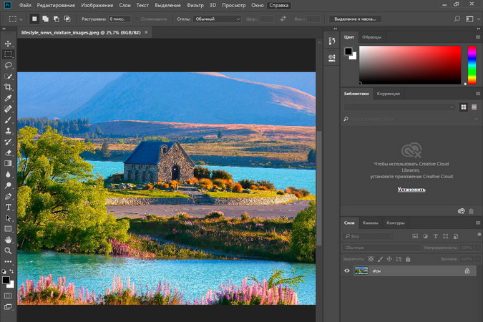Close the lifestyle_news_mixture_images.jpeg tab
This screenshot has width=483, height=322.
(x=146, y=32)
